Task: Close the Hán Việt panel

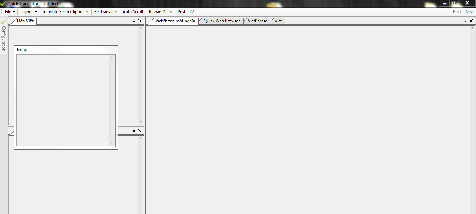Action: coord(140,21)
